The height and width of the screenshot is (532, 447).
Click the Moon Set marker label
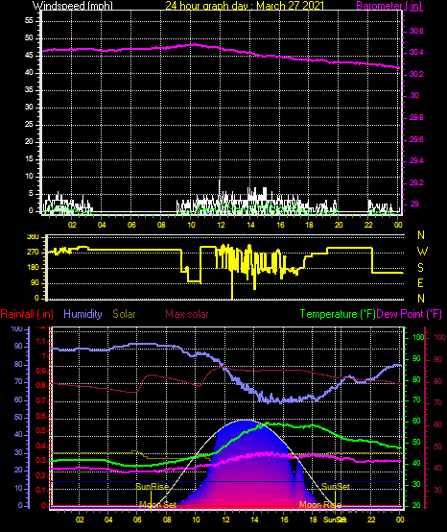(x=158, y=505)
